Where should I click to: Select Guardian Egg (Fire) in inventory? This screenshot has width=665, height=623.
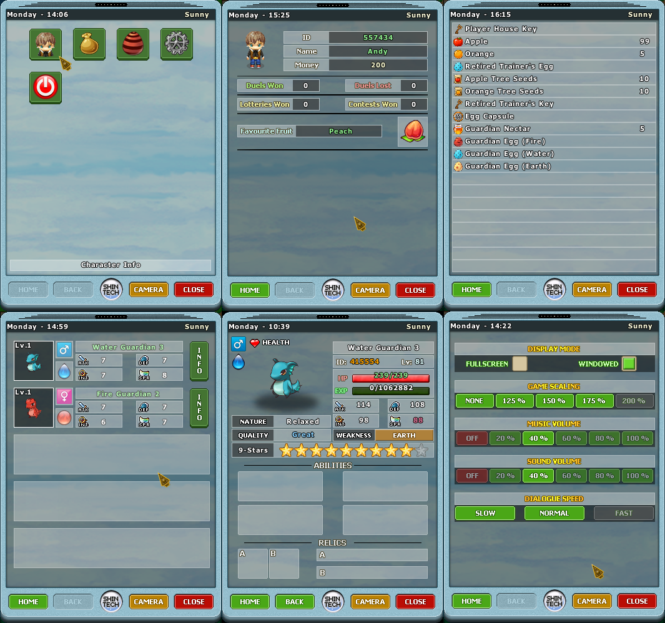[x=554, y=141]
